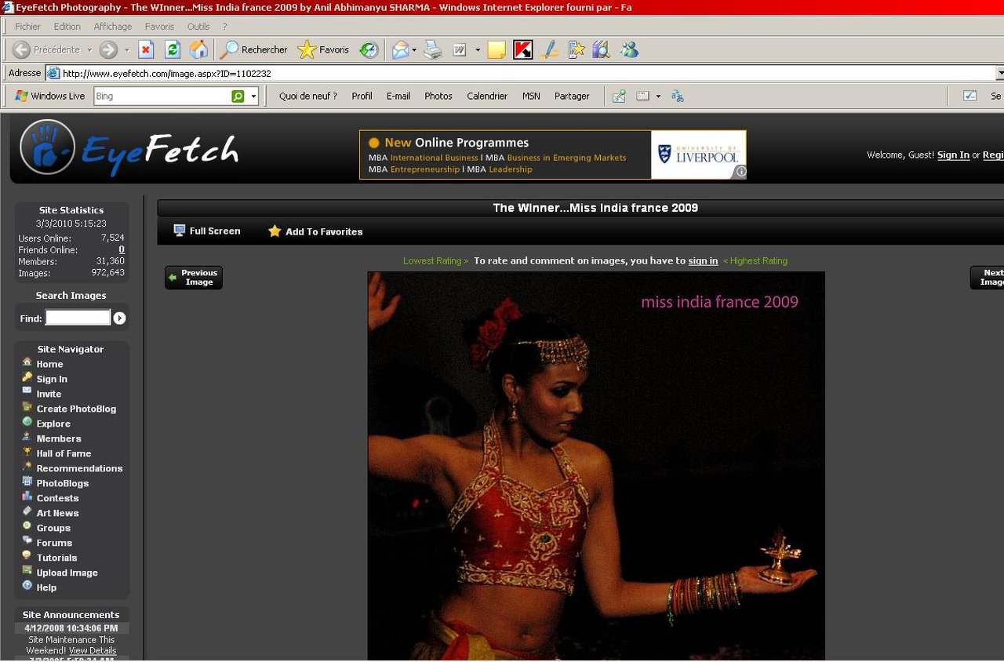Click Quoi de neuf ? in Windows Live toolbar
1004x662 pixels.
pos(308,96)
